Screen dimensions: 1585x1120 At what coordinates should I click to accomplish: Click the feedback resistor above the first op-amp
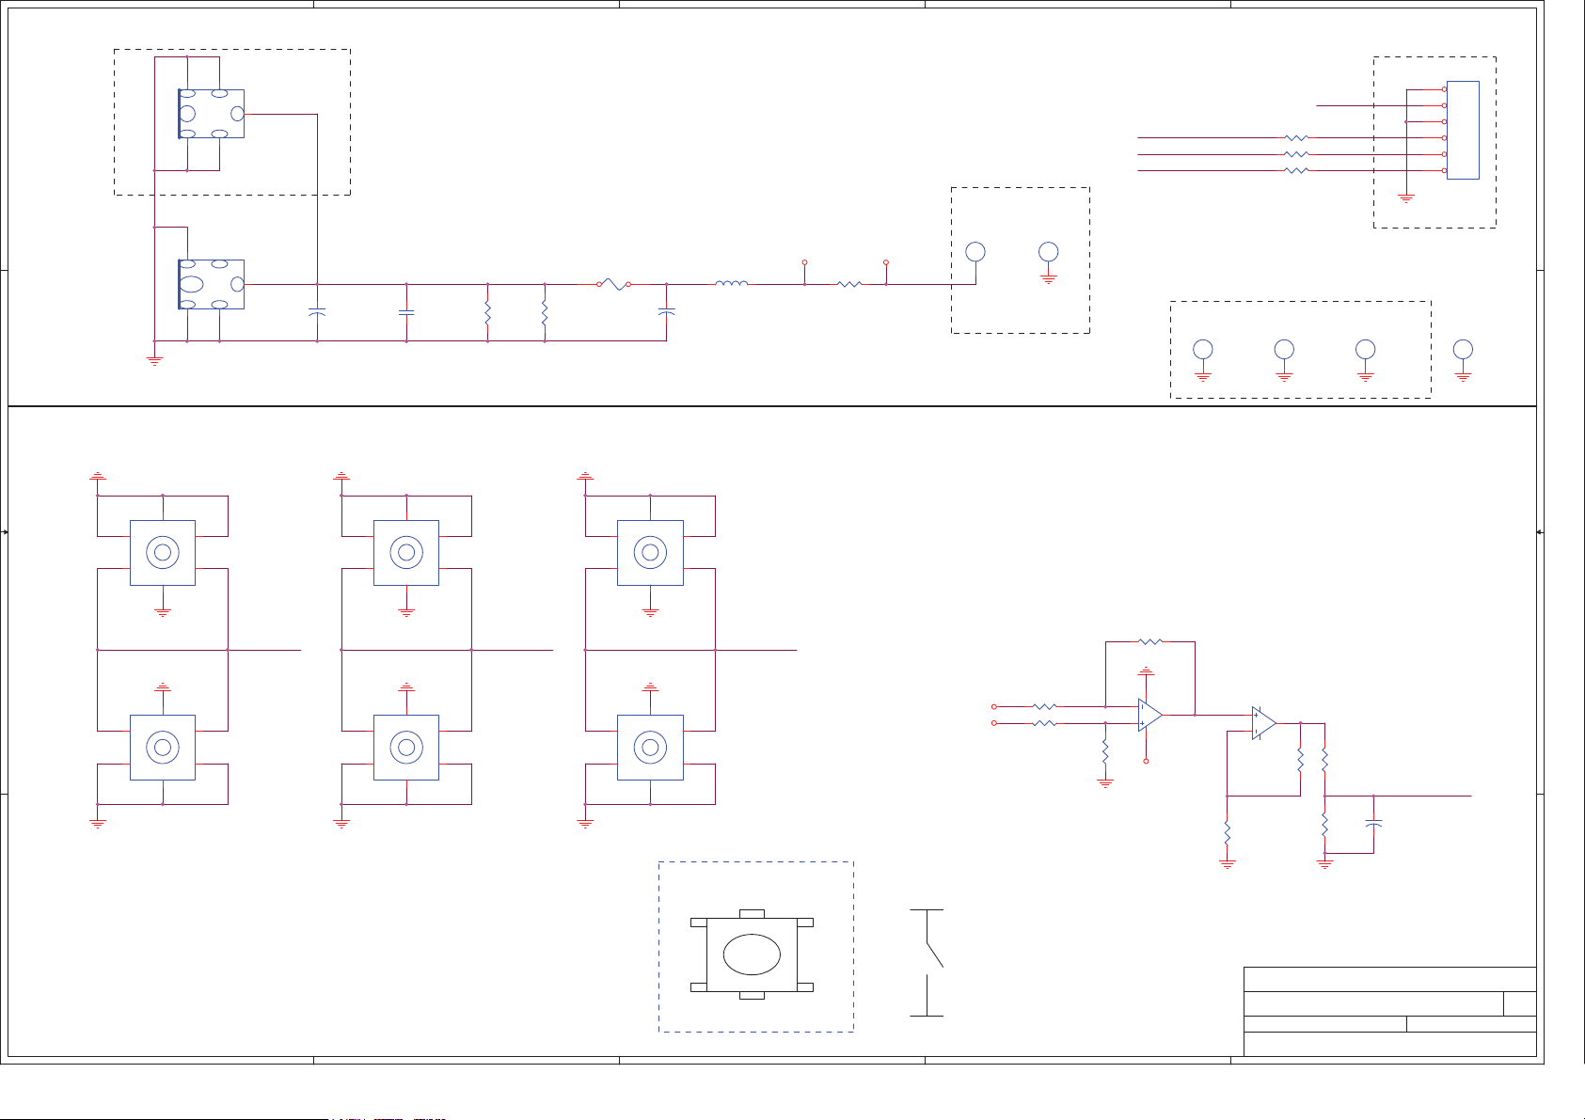pos(1150,642)
